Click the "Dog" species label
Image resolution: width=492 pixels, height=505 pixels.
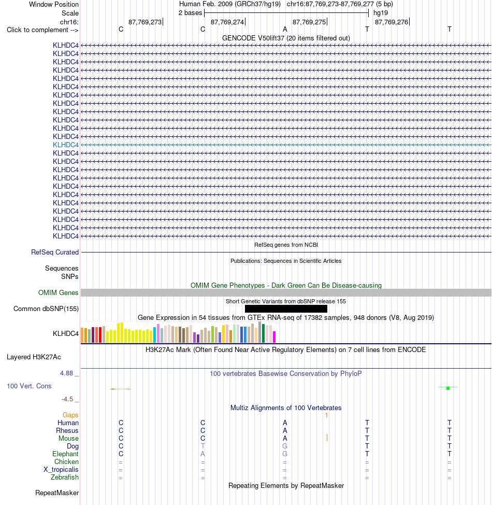73,446
